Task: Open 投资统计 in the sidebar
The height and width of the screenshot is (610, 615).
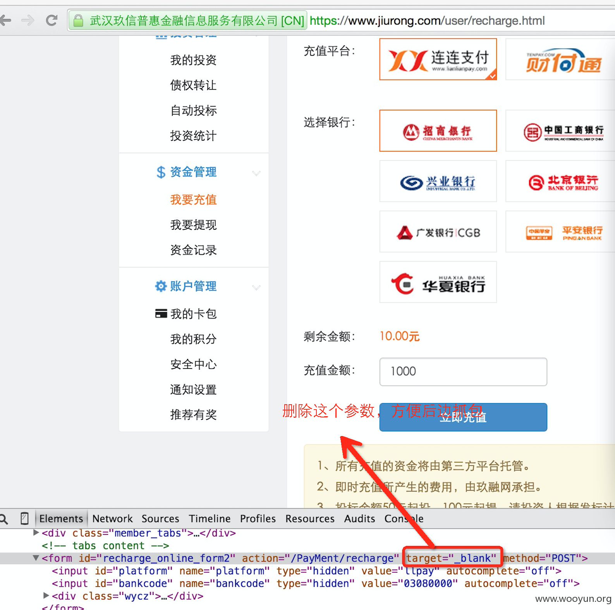Action: point(193,136)
